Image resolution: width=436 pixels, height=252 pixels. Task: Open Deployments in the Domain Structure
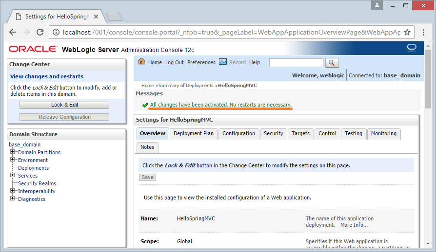pos(33,168)
